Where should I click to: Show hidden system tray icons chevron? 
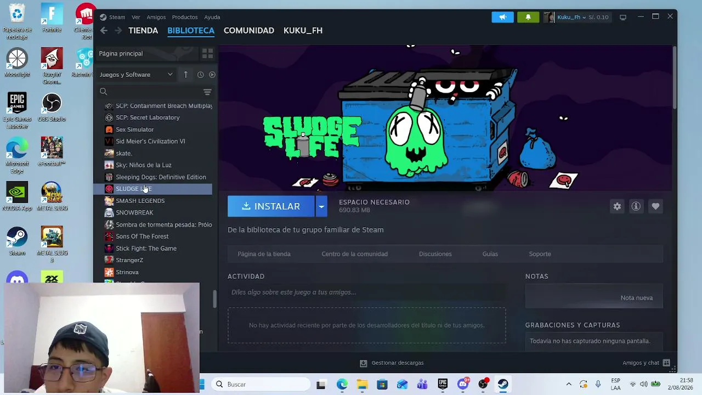569,384
